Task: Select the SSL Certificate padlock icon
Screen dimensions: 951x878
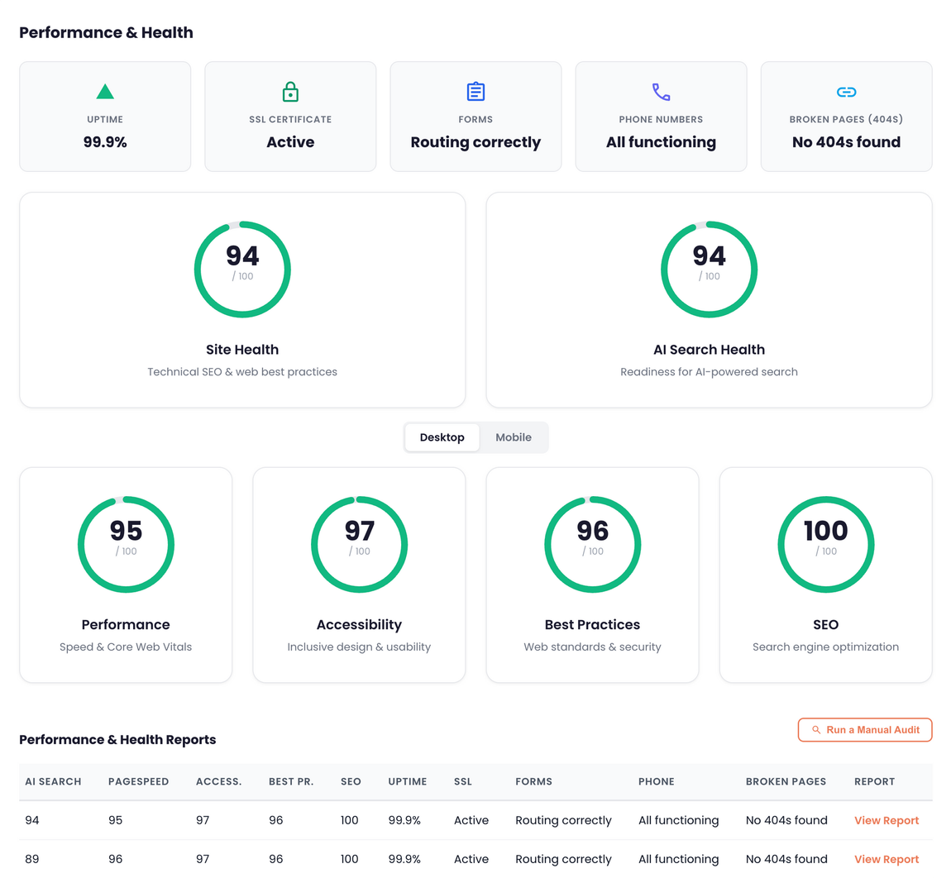Action: pyautogui.click(x=290, y=91)
